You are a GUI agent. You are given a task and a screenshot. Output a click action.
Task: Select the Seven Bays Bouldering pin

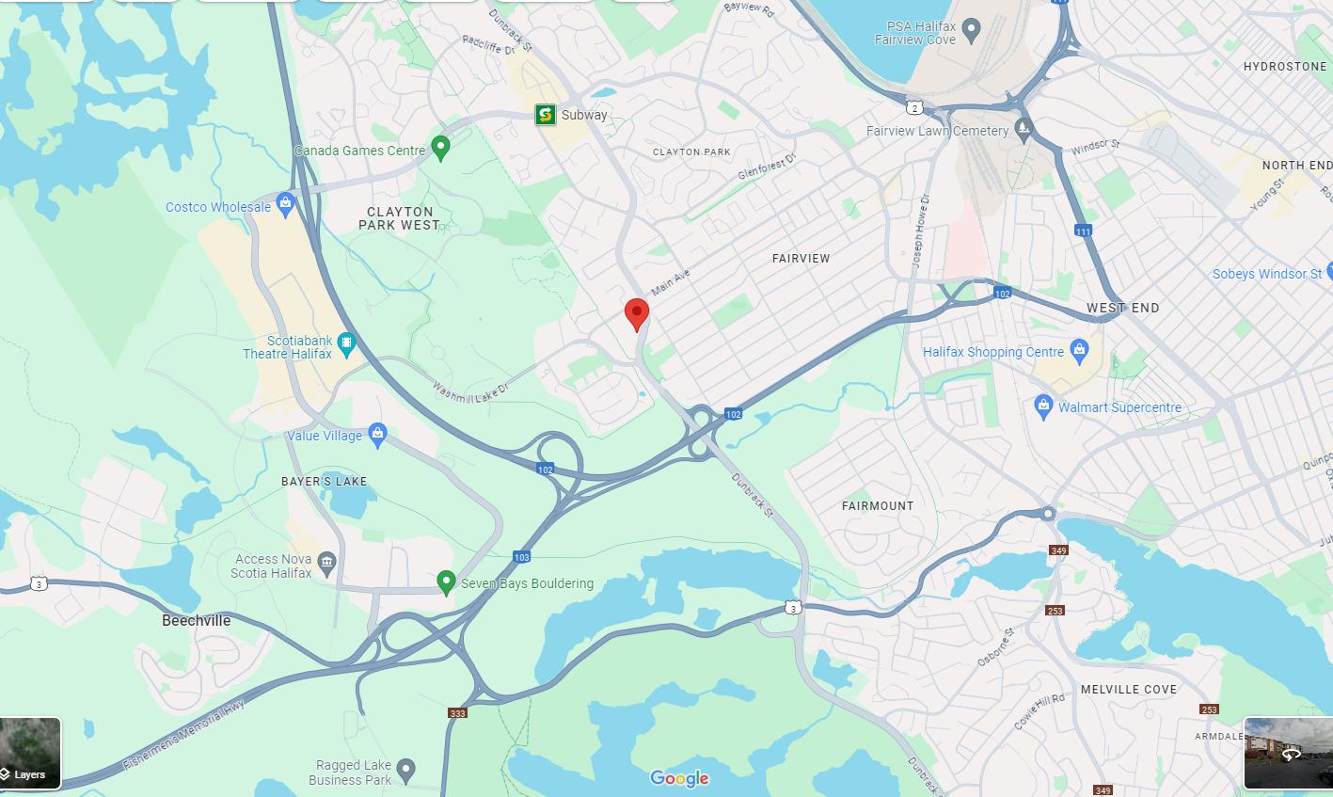click(447, 582)
